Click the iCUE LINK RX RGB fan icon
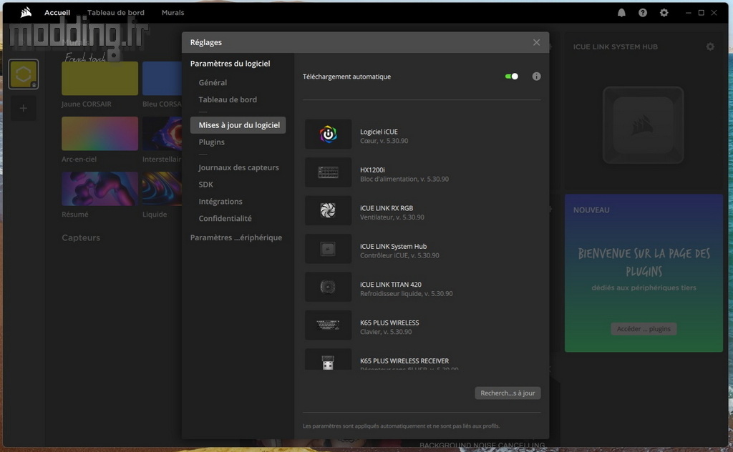The image size is (733, 452). [x=328, y=210]
